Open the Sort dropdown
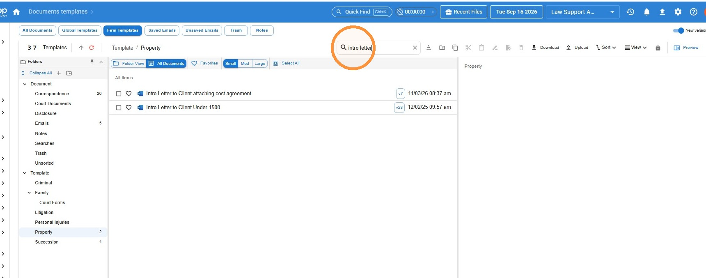The image size is (706, 278). click(606, 48)
